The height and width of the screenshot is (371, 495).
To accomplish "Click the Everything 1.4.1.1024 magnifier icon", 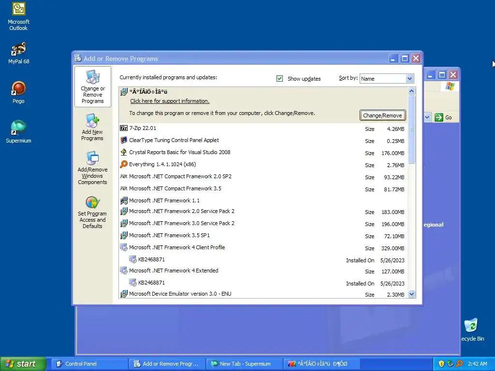I will click(123, 164).
